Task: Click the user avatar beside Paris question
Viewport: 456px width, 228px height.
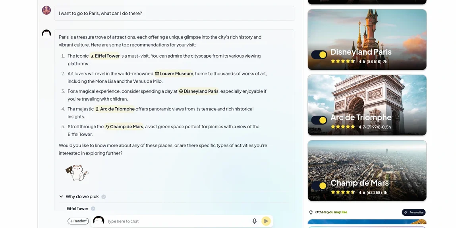Action: [x=46, y=10]
